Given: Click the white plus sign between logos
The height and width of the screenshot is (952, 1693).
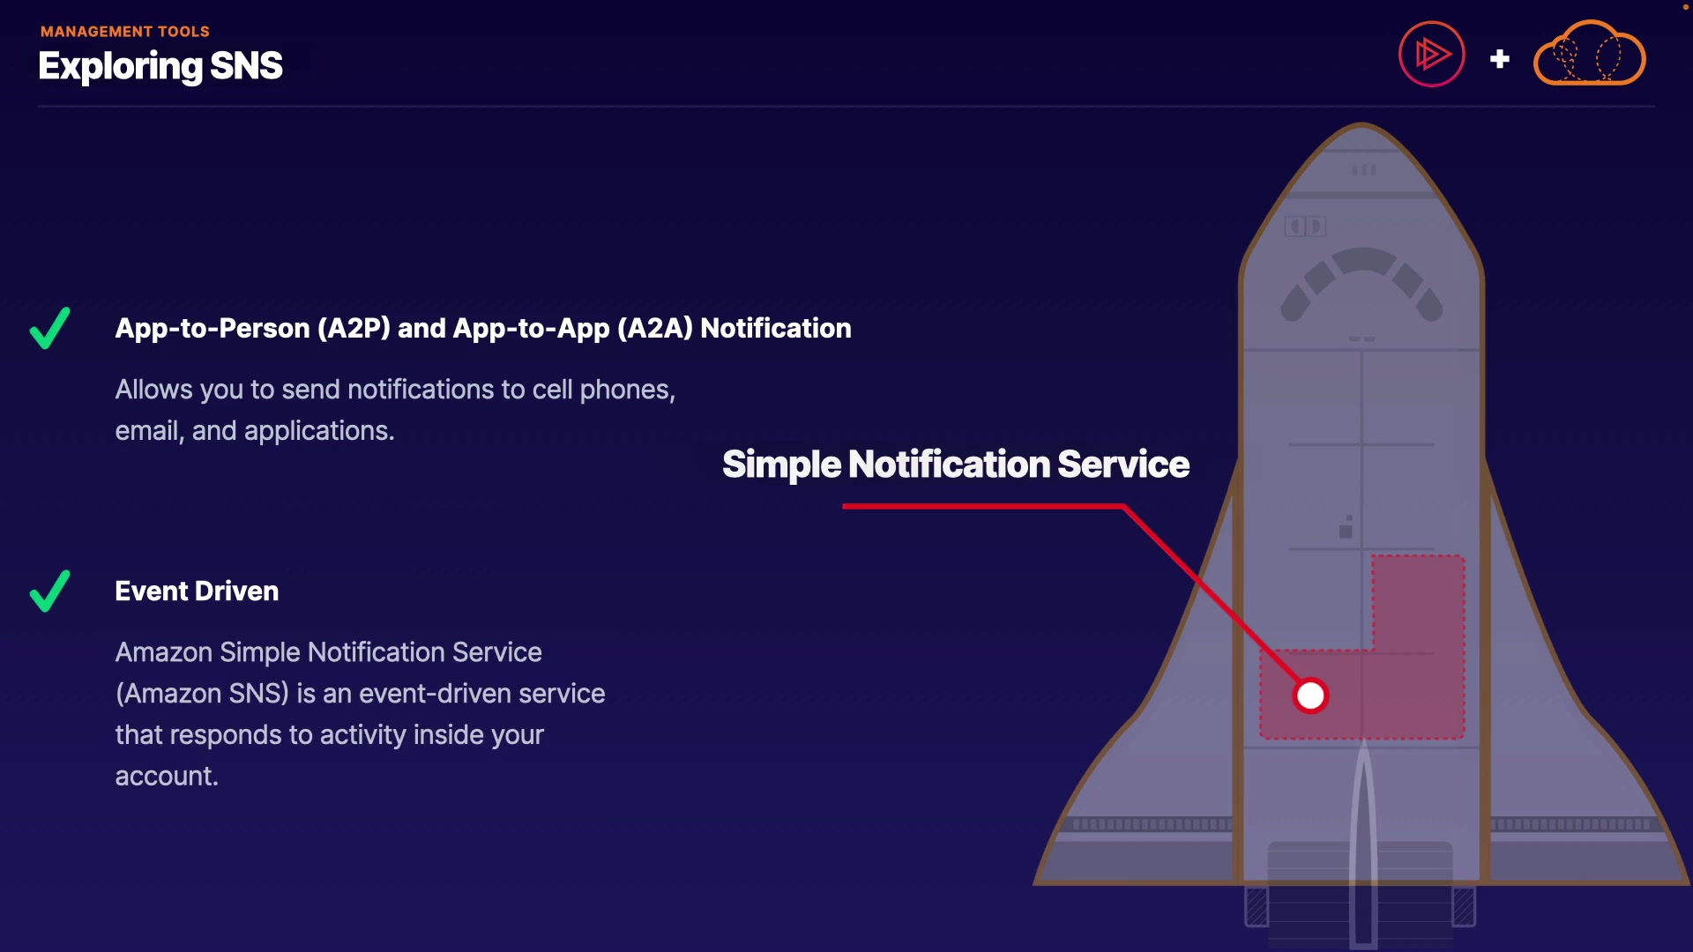Looking at the screenshot, I should point(1500,59).
